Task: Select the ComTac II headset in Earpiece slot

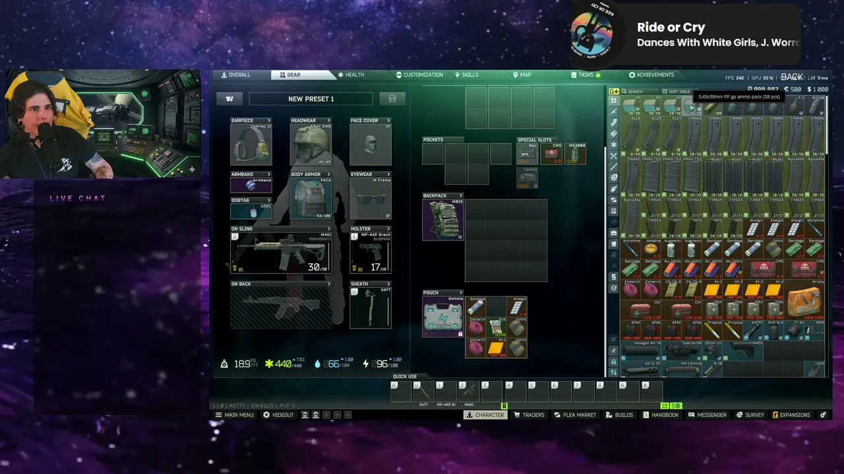Action: pos(251,144)
